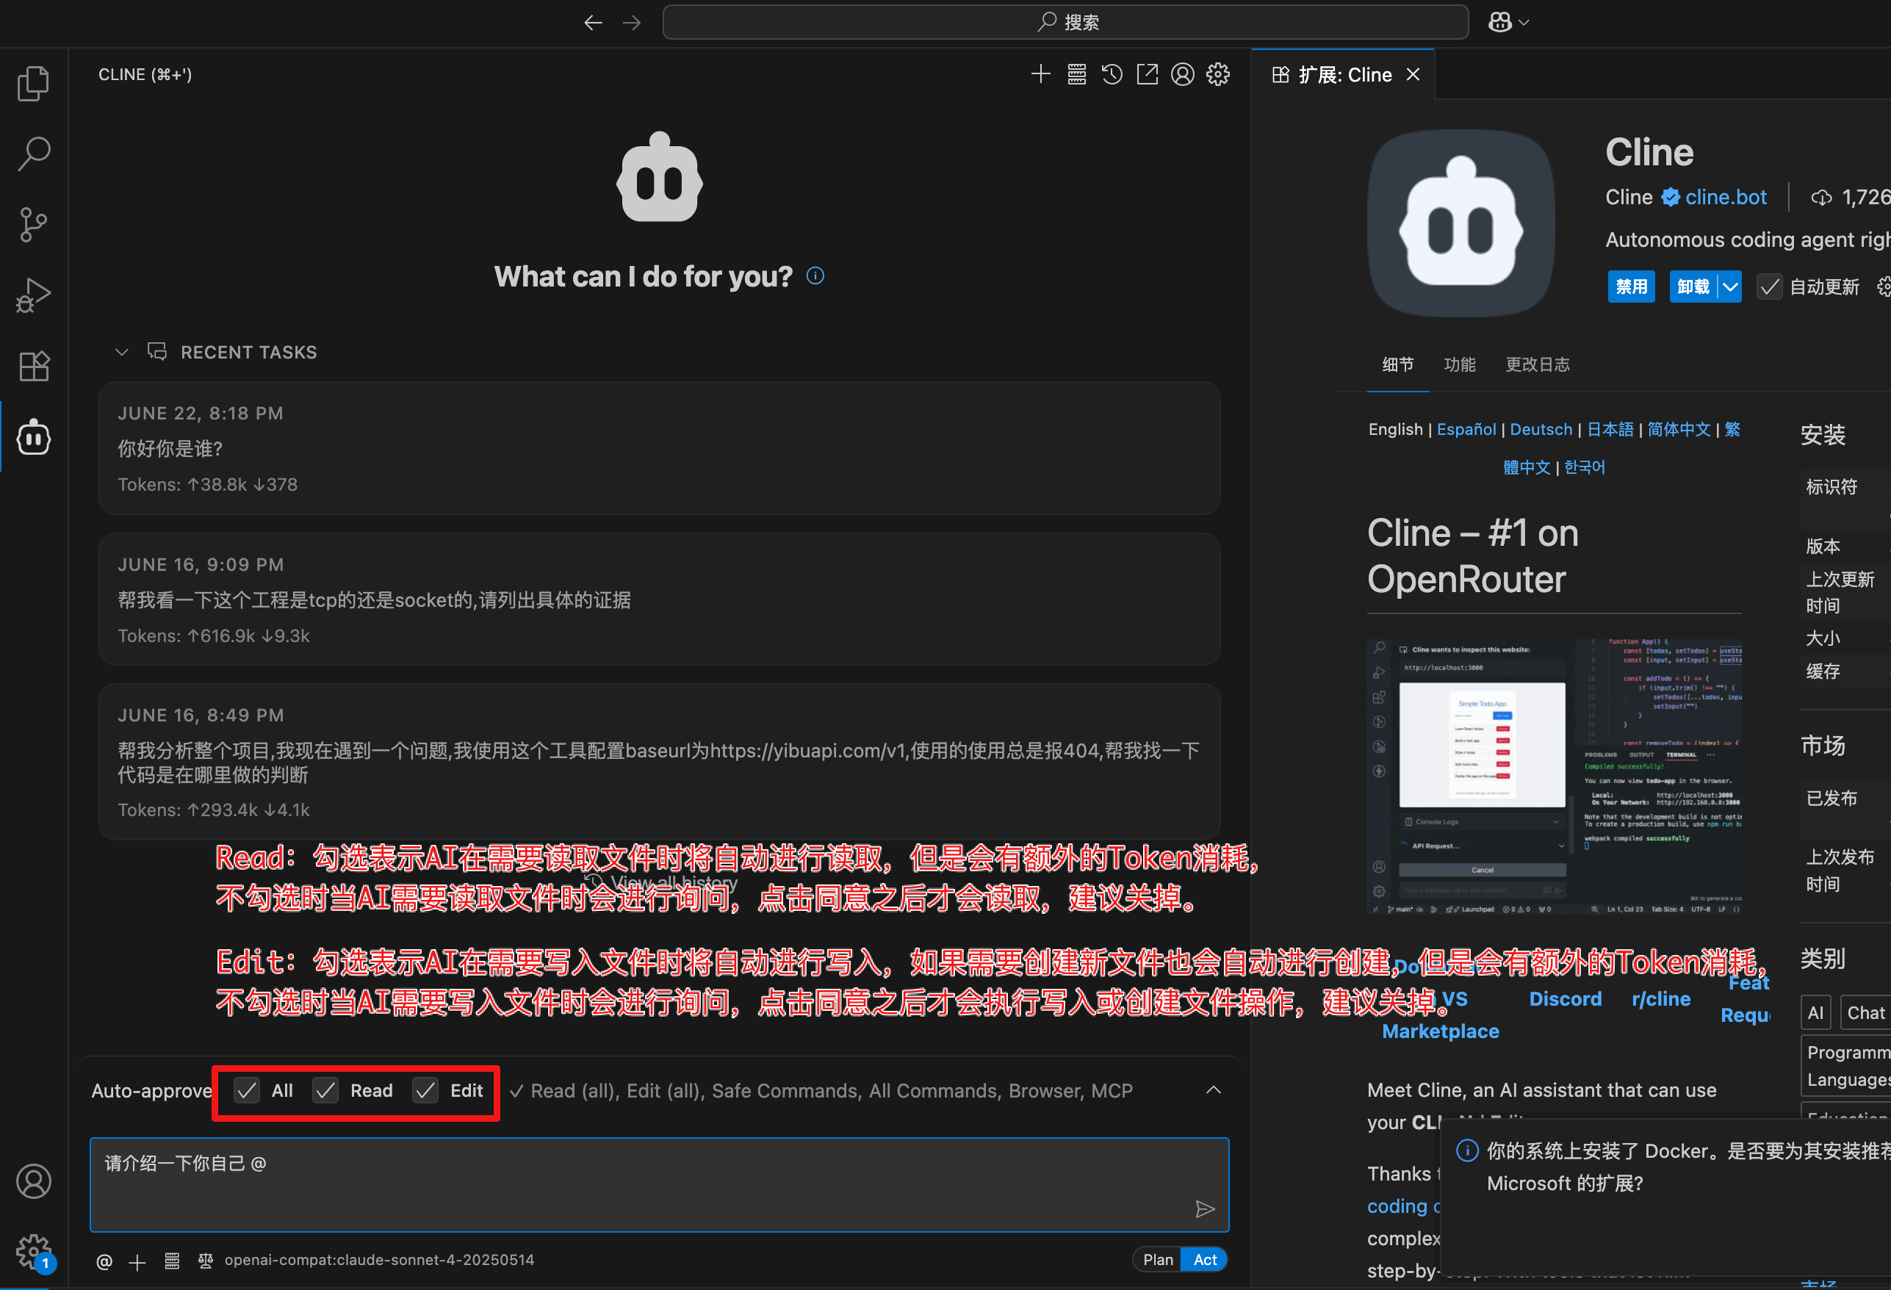Toggle the 自动更新 checkbox for Cline
Image resolution: width=1891 pixels, height=1290 pixels.
(x=1768, y=287)
